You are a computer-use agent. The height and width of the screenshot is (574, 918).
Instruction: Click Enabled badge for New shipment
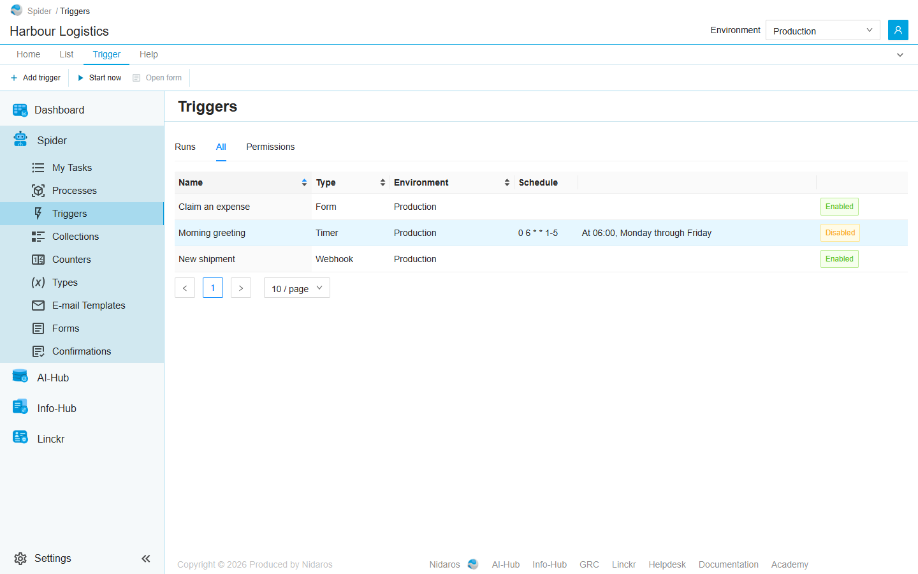(840, 259)
